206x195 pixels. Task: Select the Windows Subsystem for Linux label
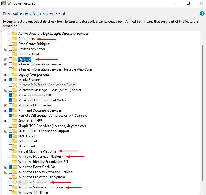pos(41,187)
